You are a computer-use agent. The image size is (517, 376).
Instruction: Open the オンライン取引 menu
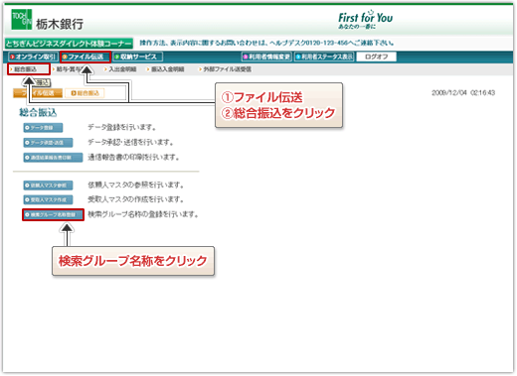(33, 57)
